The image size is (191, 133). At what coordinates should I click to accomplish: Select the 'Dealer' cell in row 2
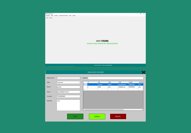click(103, 87)
